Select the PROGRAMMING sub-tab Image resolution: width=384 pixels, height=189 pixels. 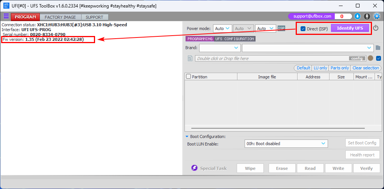[200, 39]
